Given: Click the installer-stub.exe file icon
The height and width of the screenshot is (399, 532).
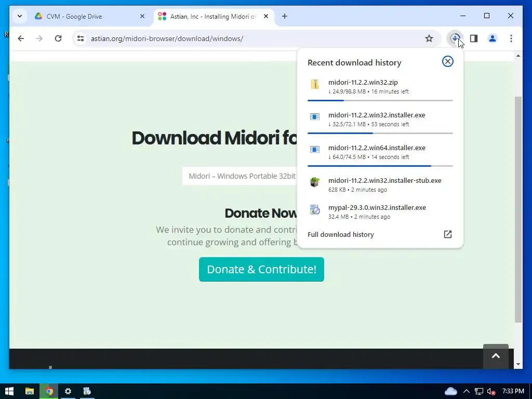Looking at the screenshot, I should click(x=315, y=182).
